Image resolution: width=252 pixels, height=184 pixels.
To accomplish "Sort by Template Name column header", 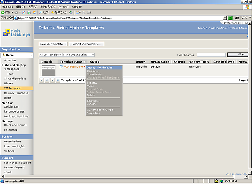I will coord(72,62).
